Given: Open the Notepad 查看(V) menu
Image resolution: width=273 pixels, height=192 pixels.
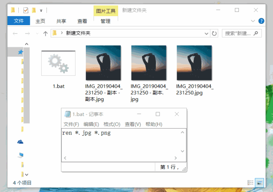Looking at the screenshot, I should coord(133,124).
